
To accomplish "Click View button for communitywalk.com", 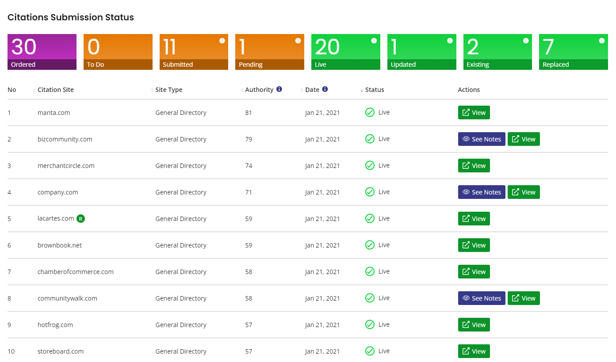I will click(524, 298).
